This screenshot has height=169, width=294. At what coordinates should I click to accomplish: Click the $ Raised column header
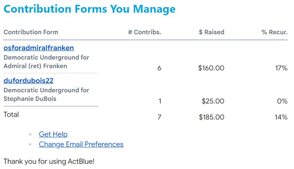pyautogui.click(x=211, y=32)
